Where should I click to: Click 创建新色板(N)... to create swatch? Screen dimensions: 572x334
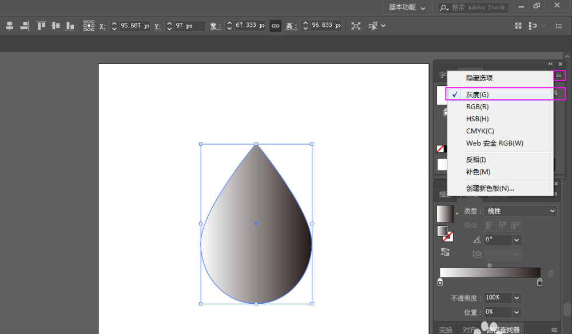coord(490,188)
